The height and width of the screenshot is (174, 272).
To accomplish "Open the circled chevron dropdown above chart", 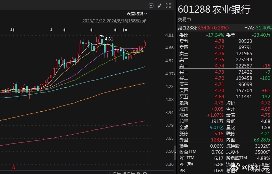I will coord(151,5).
